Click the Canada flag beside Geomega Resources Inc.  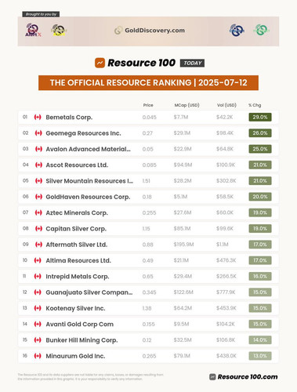coord(38,133)
